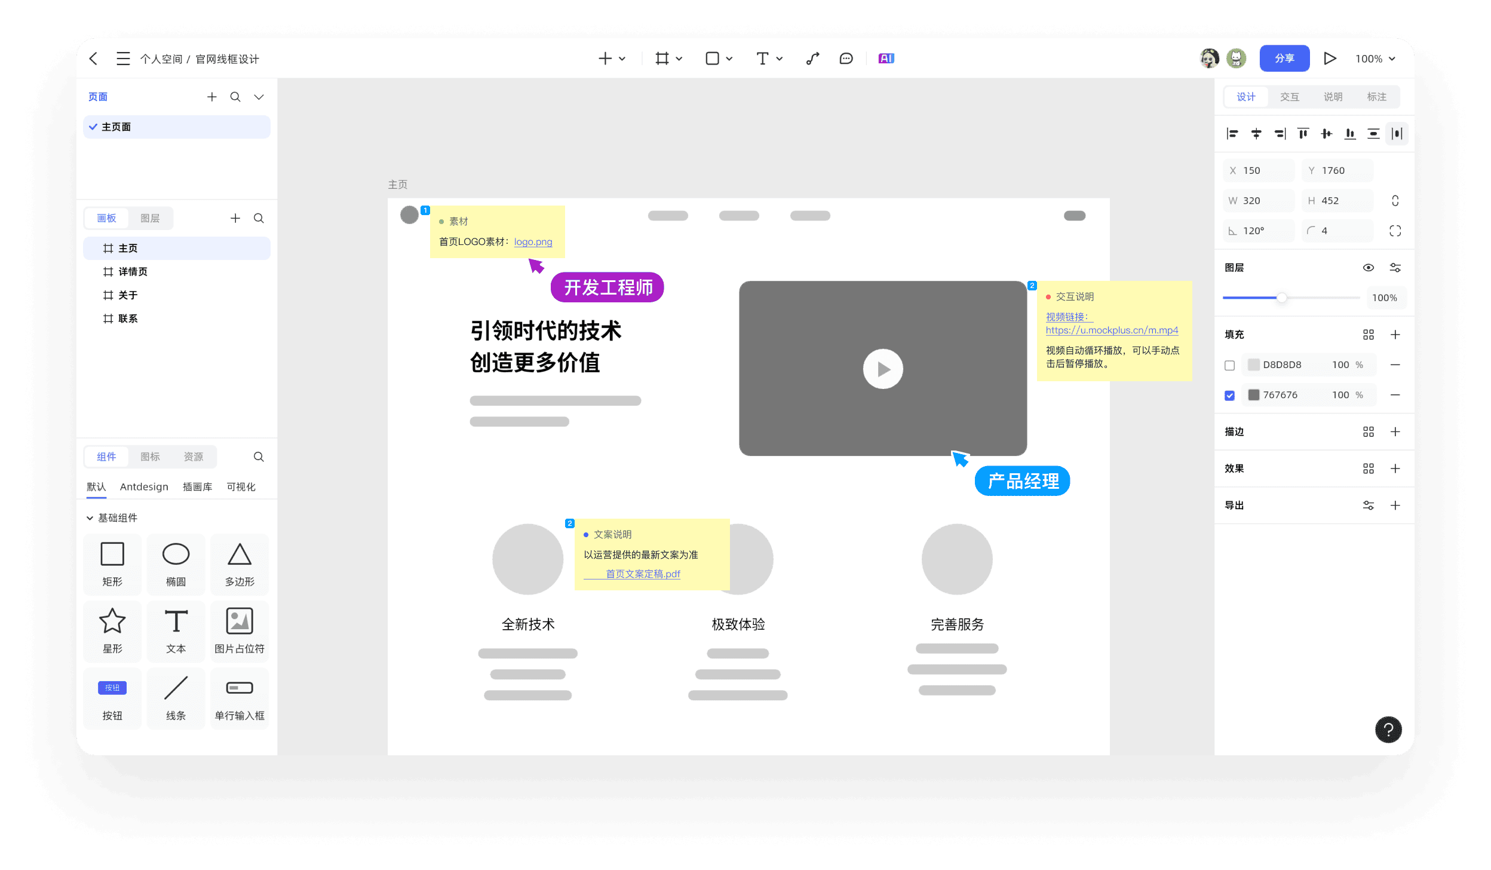1491x870 pixels.
Task: Enable the D8D8D8 fill checkbox
Action: pyautogui.click(x=1229, y=365)
